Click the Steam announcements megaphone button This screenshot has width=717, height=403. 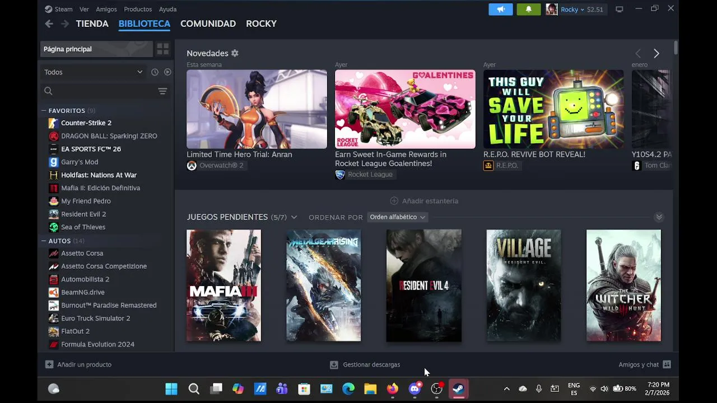pyautogui.click(x=500, y=10)
